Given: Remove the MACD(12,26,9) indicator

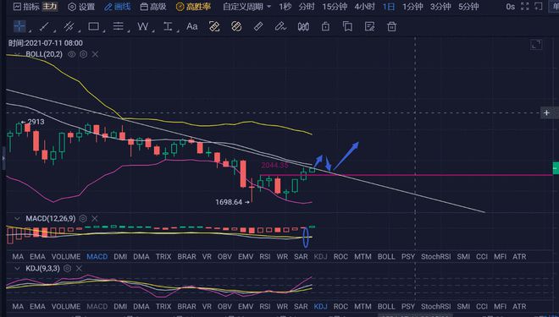Looking at the screenshot, I should [95, 218].
